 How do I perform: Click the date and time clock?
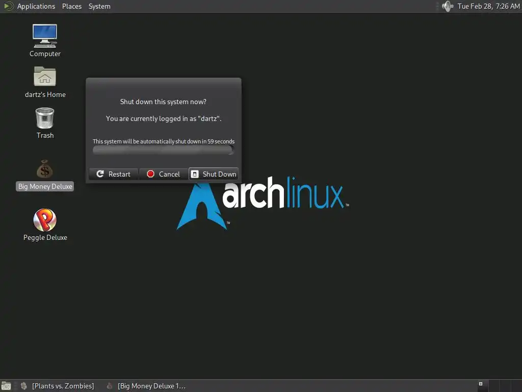pos(488,6)
